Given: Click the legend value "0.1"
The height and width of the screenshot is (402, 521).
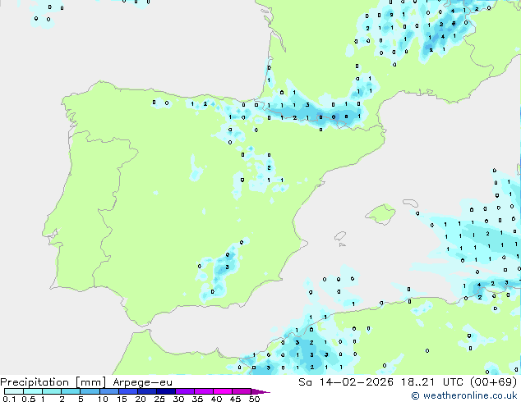Looking at the screenshot, I should pyautogui.click(x=9, y=399).
